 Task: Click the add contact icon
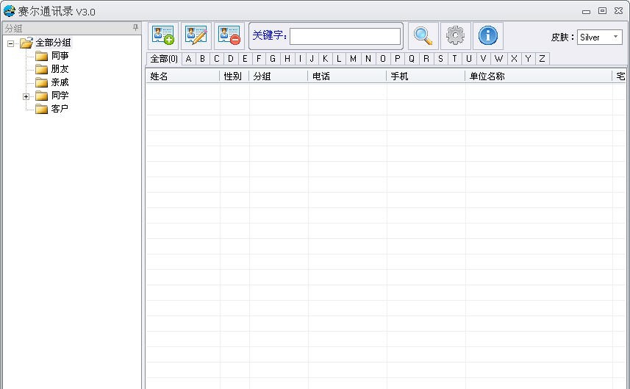(163, 36)
